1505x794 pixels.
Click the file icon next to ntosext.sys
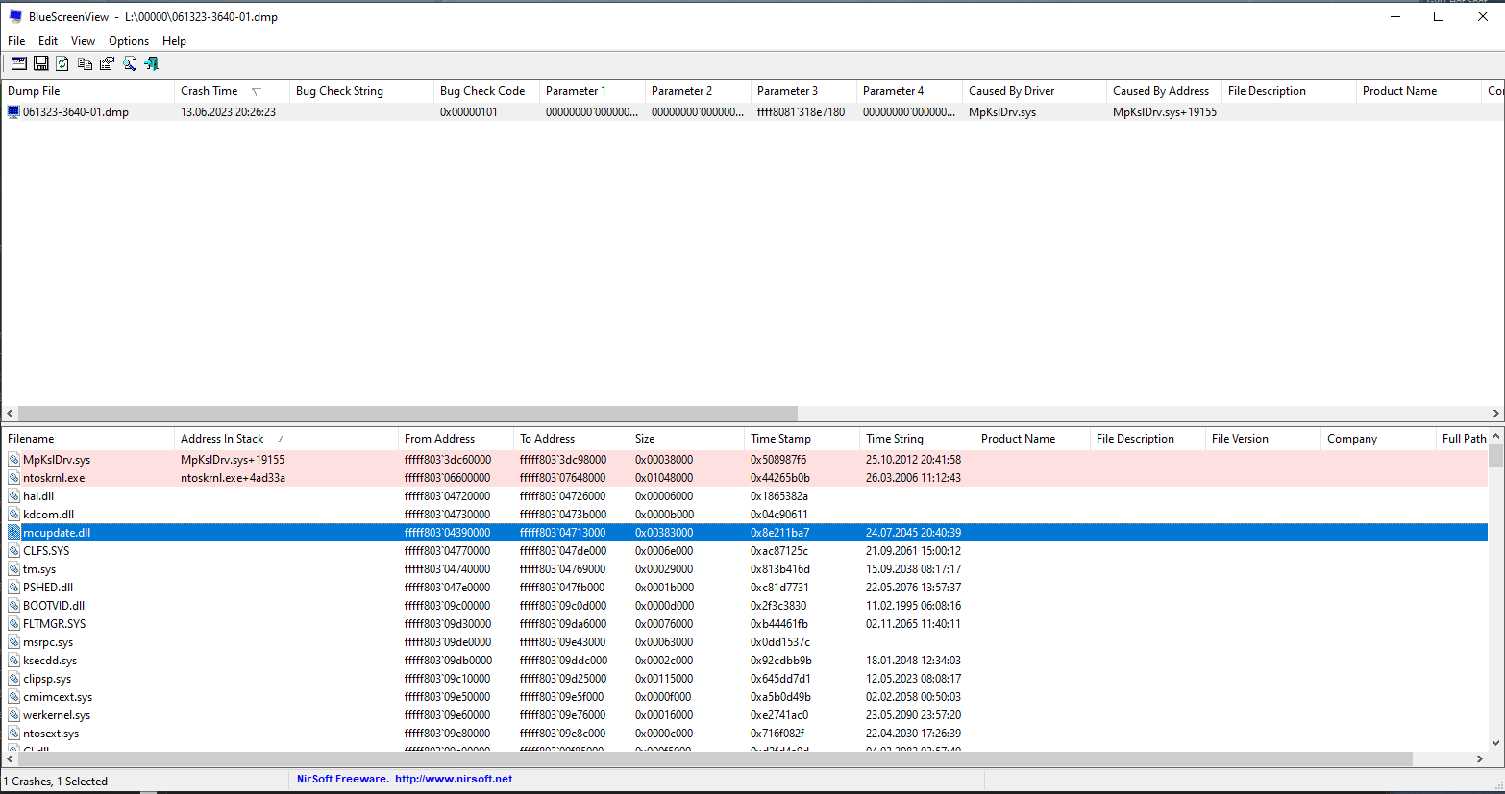13,734
